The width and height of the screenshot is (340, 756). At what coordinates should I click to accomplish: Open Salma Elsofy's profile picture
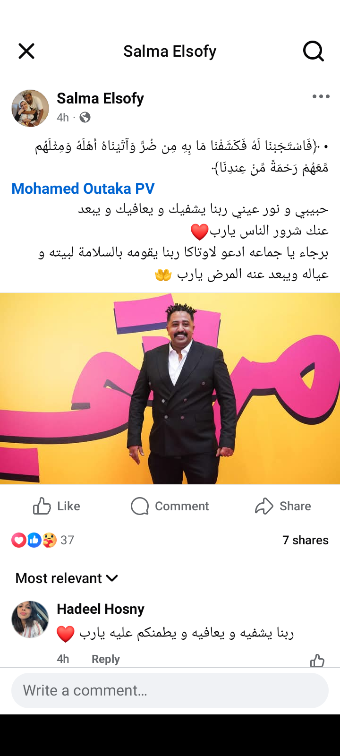(30, 108)
